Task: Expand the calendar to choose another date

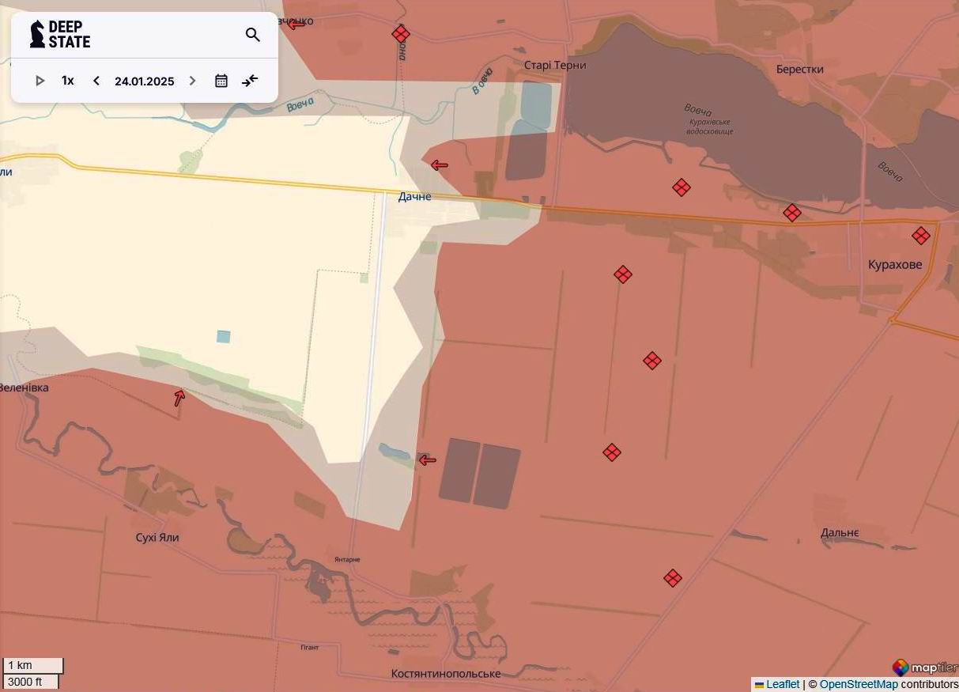Action: pos(221,80)
